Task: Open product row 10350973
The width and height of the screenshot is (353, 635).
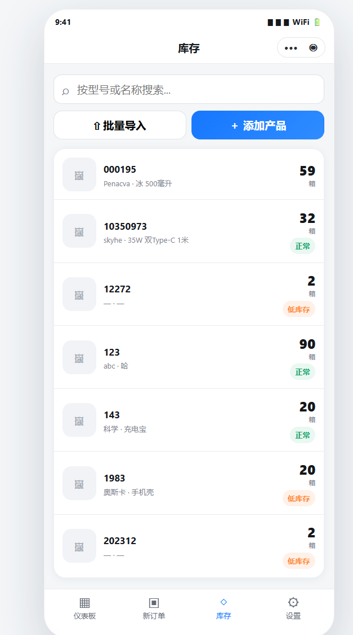Action: (x=189, y=231)
